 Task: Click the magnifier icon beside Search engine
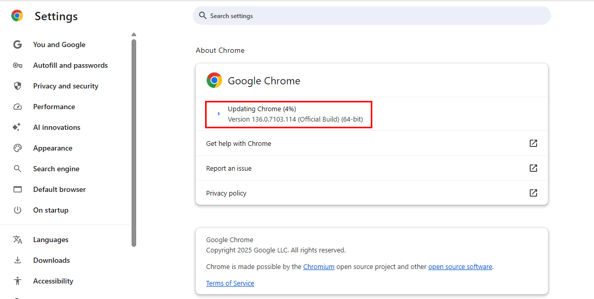(x=18, y=169)
